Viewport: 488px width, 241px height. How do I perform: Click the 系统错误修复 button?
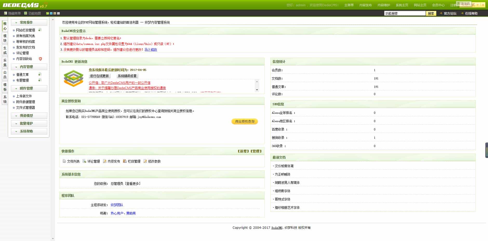[127, 76]
